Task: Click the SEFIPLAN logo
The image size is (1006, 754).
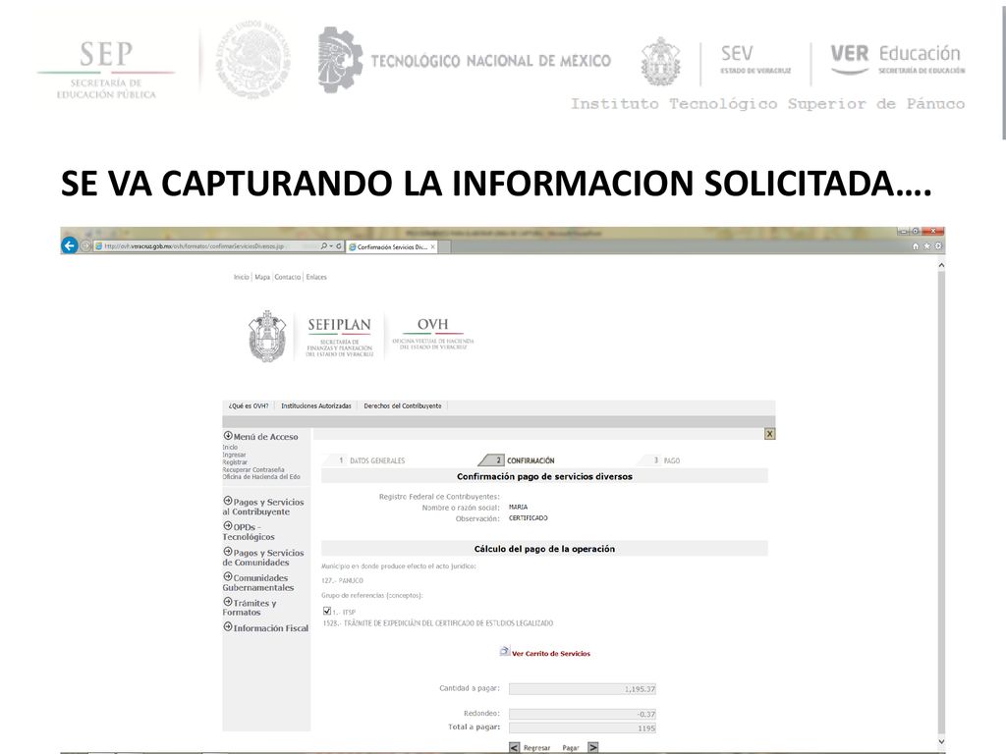Action: pyautogui.click(x=339, y=336)
